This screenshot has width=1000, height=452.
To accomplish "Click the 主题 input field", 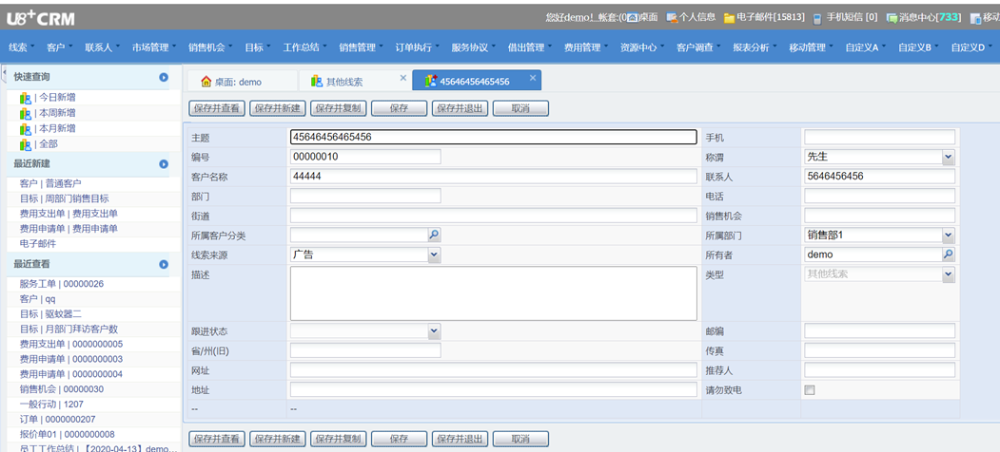I will point(494,137).
